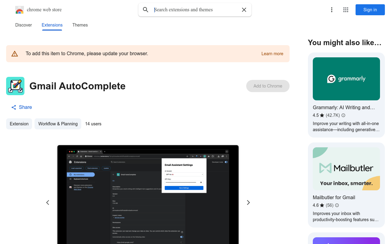The image size is (391, 244).
Task: Clear the search field with X icon
Action: tap(244, 10)
